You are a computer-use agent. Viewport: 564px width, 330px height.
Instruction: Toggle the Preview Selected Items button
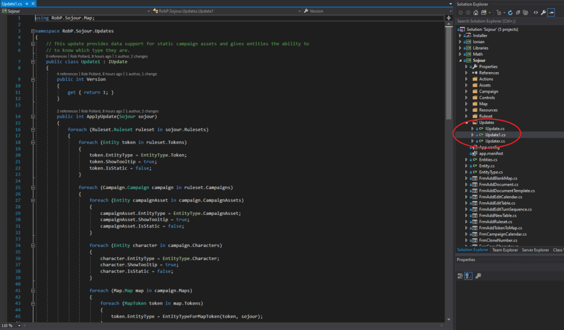[550, 12]
